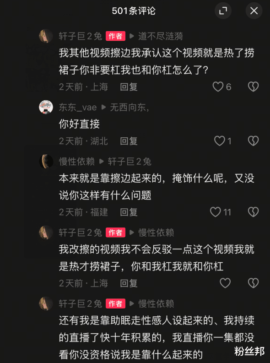This screenshot has width=270, height=363.
Task: Reply to the comment from 湖北
Action: click(x=129, y=141)
